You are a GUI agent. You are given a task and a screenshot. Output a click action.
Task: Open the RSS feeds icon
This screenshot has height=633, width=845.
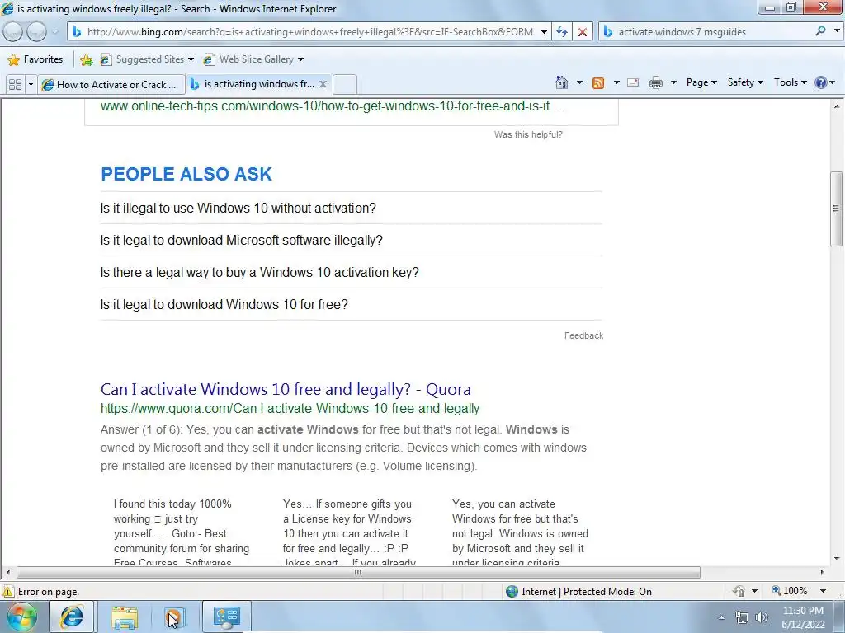coord(598,82)
